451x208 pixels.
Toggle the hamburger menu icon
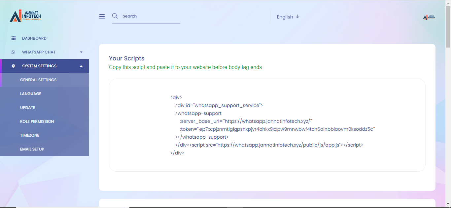[102, 17]
